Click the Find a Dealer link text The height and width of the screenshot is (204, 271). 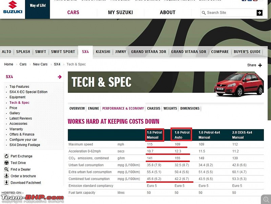pyautogui.click(x=21, y=169)
